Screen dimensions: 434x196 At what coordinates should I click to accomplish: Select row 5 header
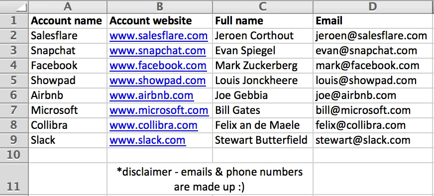[x=14, y=80]
